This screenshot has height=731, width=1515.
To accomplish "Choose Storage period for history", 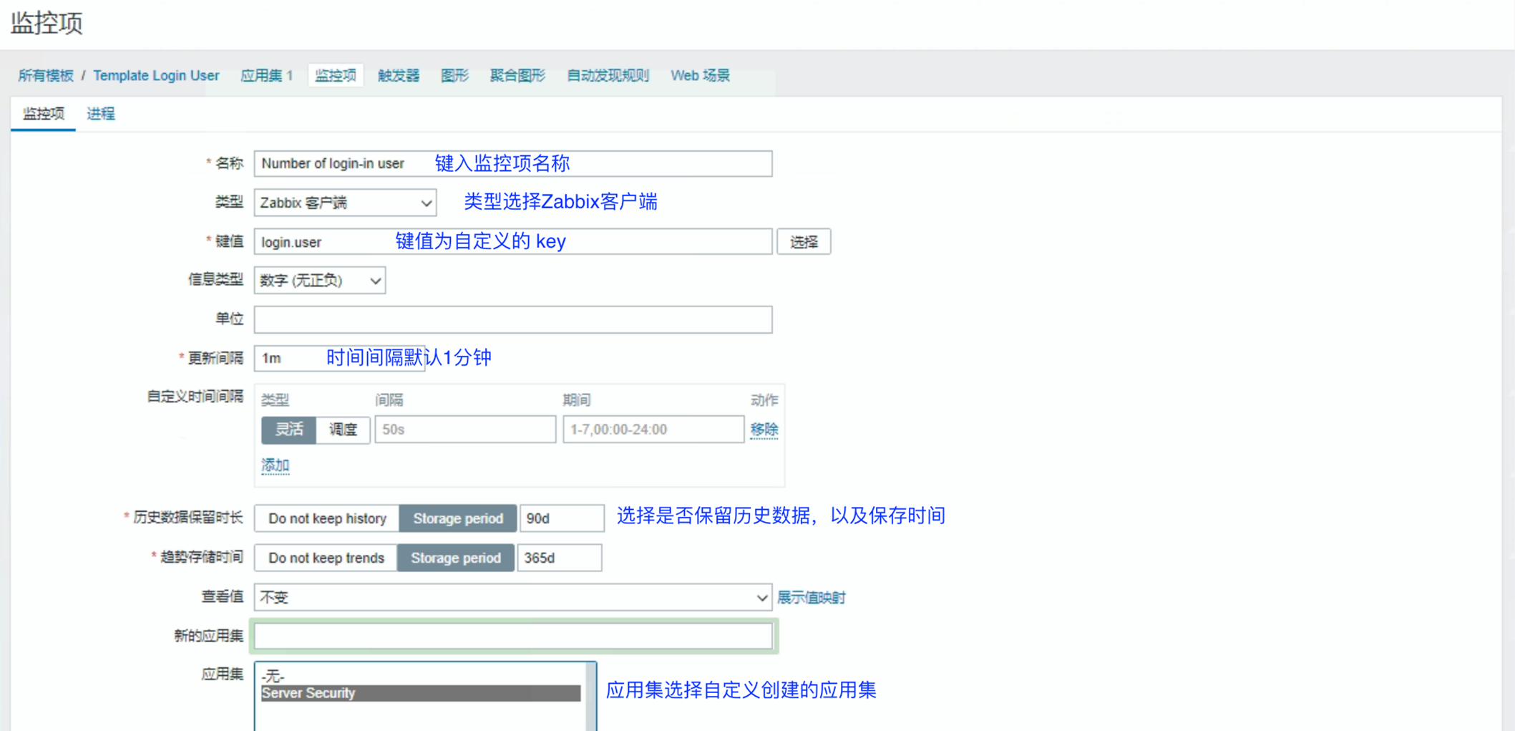I will point(458,518).
